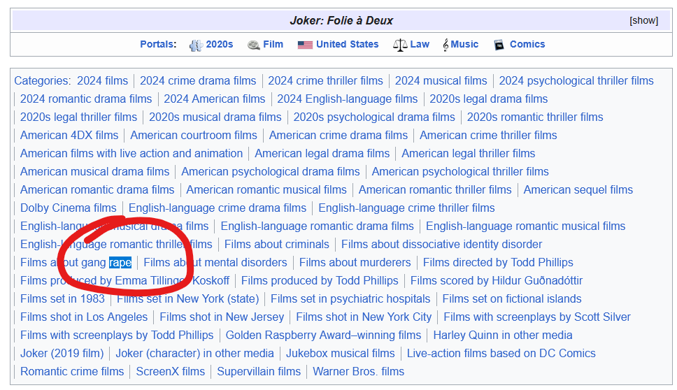Screen dimensions: 677x390
Task: Open 2024 crime drama films category
Action: coord(198,80)
